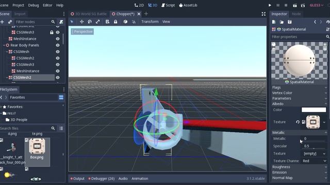Expand the Emission section
The width and height of the screenshot is (330, 185).
[x=300, y=173]
